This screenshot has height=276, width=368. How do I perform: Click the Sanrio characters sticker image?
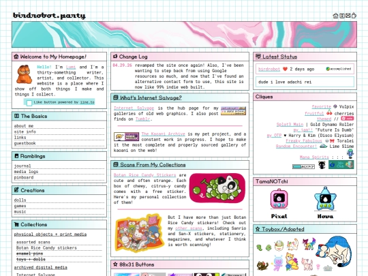140,233
